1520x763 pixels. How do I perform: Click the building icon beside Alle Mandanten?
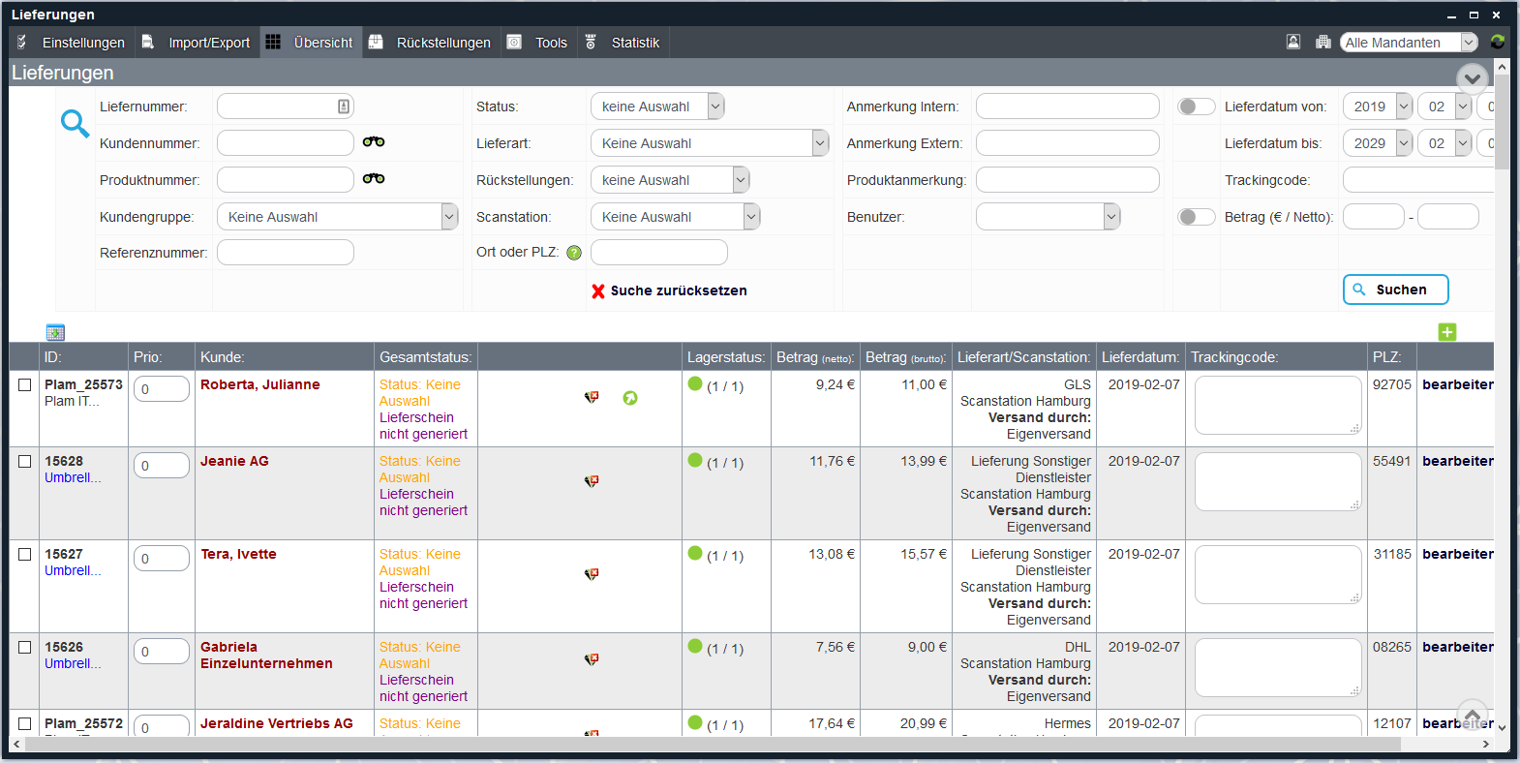[1323, 42]
